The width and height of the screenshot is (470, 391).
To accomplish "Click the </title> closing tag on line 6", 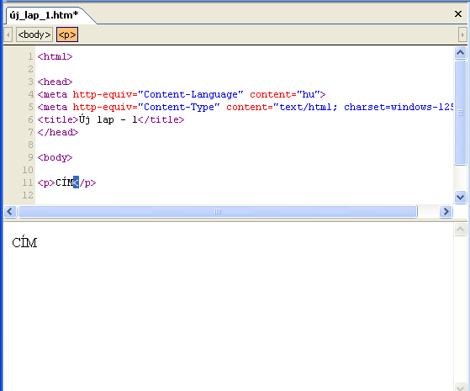I will pos(161,119).
